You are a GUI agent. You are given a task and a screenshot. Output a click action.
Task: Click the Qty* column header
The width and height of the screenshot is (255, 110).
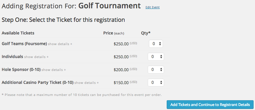tap(146, 33)
